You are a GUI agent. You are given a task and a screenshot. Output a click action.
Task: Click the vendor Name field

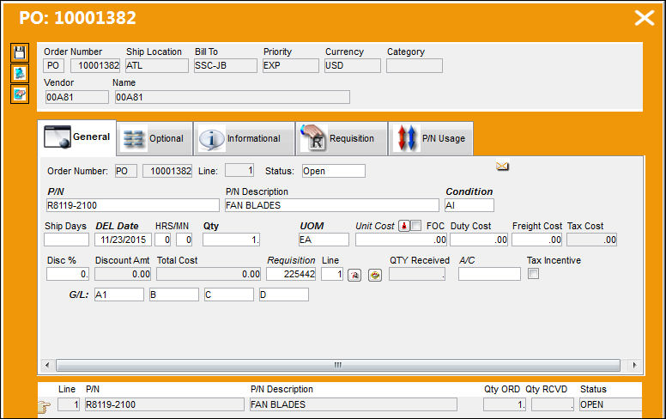(233, 97)
